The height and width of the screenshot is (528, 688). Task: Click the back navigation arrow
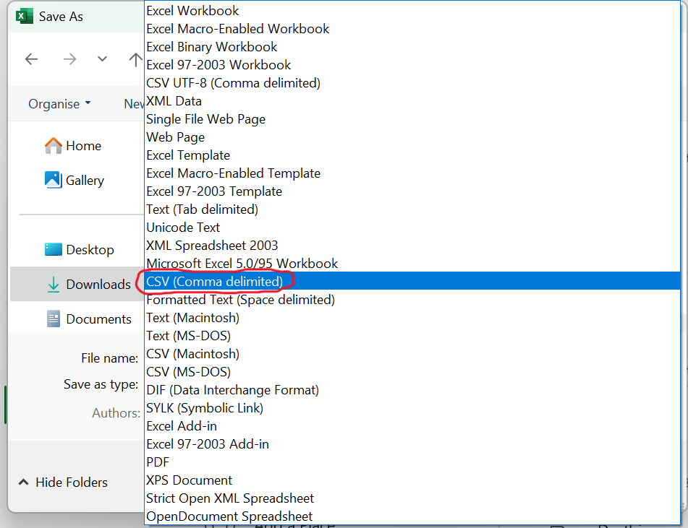pos(31,59)
